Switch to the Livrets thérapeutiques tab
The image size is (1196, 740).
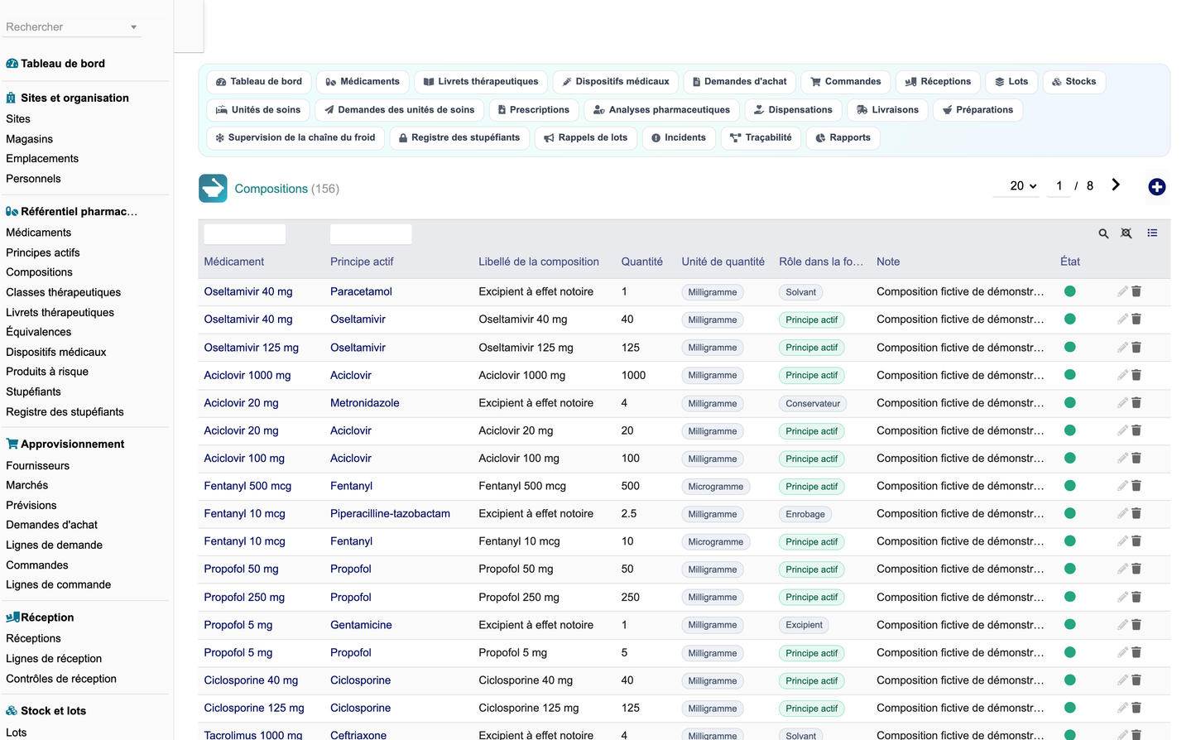(x=480, y=81)
